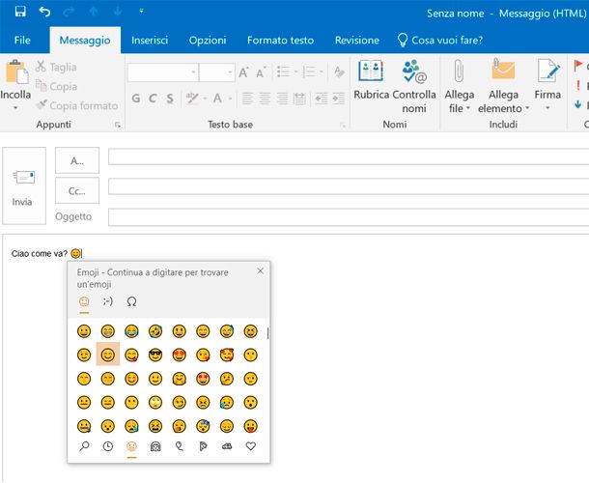Open the symbols Omega tab
This screenshot has height=483, width=589.
point(132,301)
